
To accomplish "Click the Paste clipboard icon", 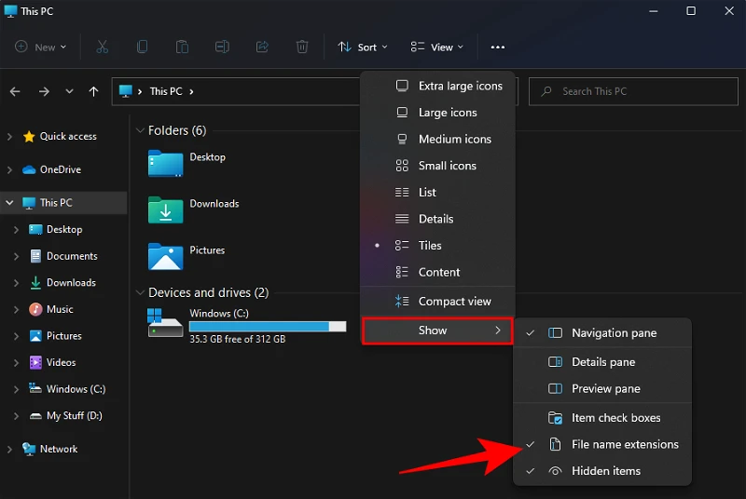I will 182,47.
